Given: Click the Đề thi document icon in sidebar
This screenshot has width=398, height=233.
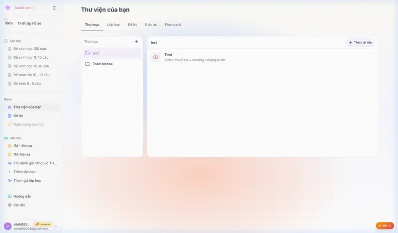Looking at the screenshot, I should pos(9,116).
